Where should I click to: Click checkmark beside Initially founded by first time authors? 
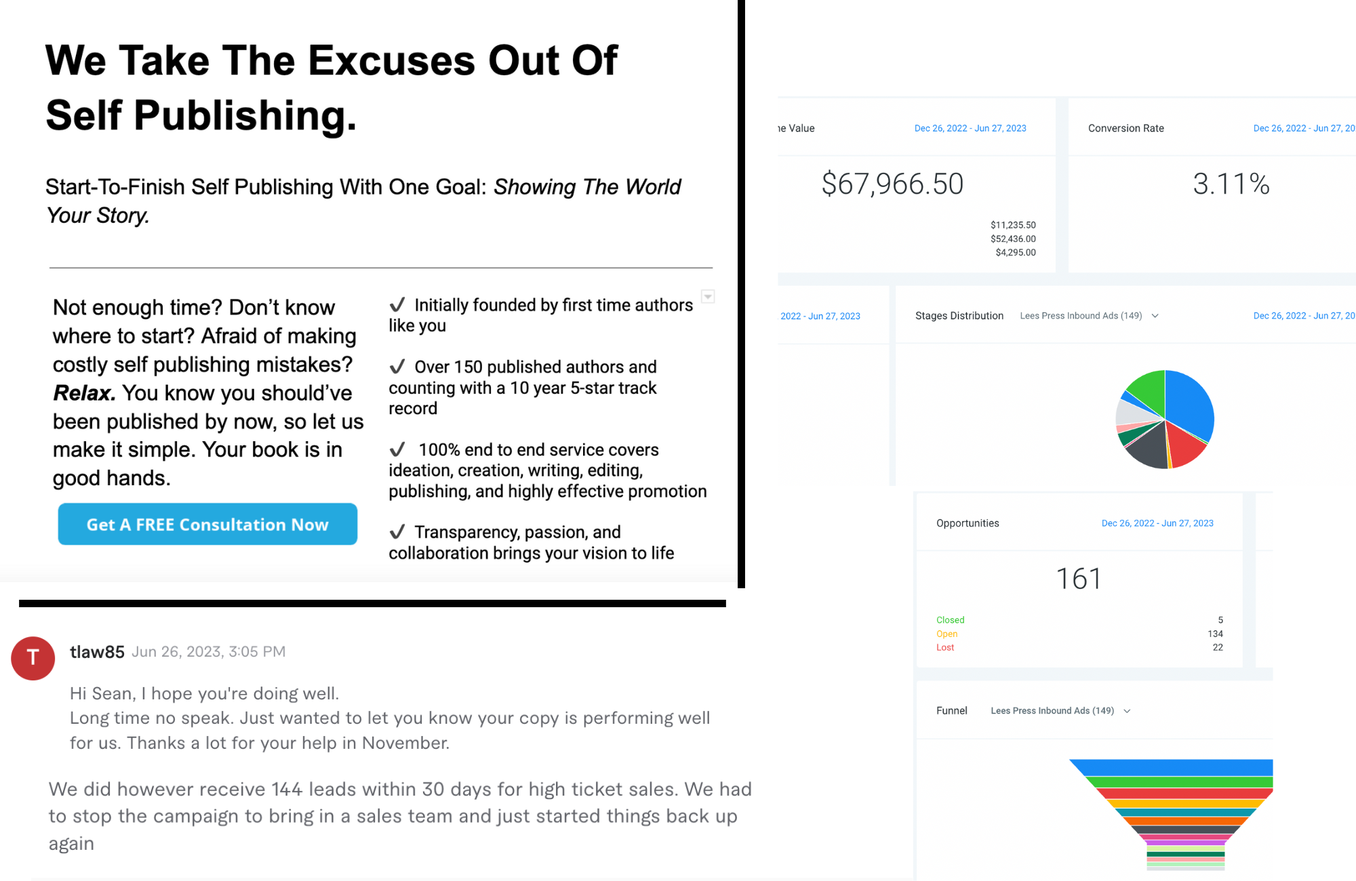coord(397,305)
